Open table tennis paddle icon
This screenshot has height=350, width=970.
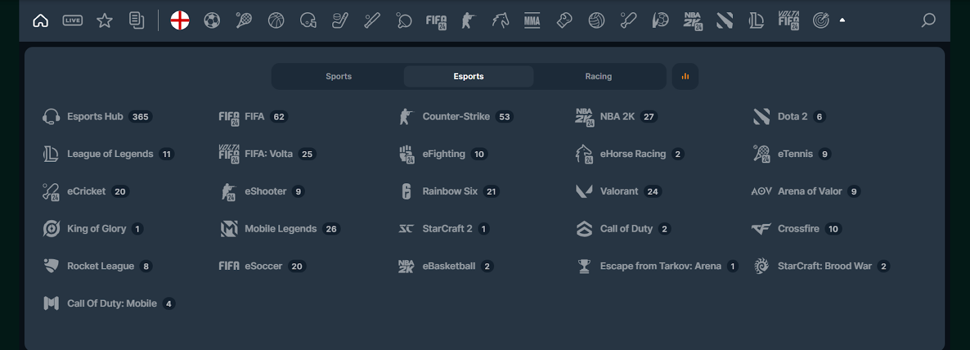tap(404, 21)
